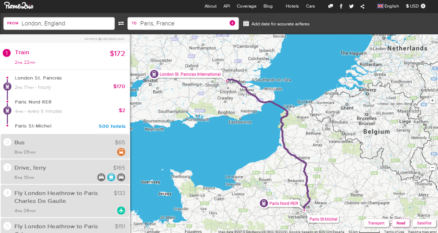
Task: Click the London St. Pancras International map marker
Action: pyautogui.click(x=154, y=74)
